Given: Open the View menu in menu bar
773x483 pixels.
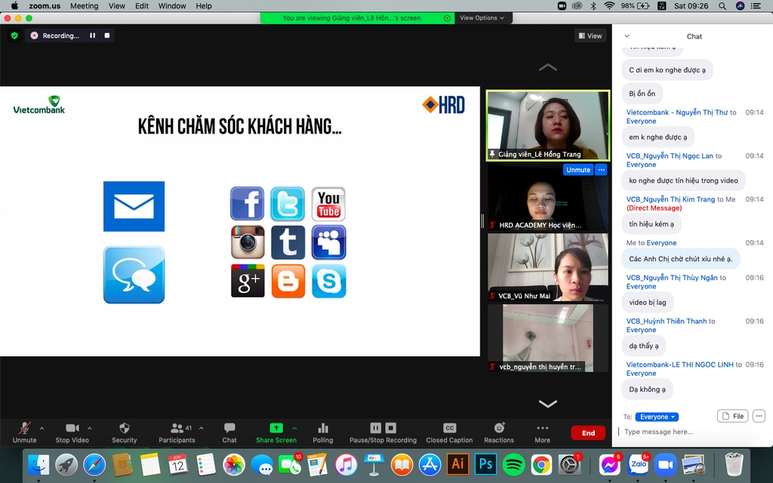Looking at the screenshot, I should click(x=117, y=6).
